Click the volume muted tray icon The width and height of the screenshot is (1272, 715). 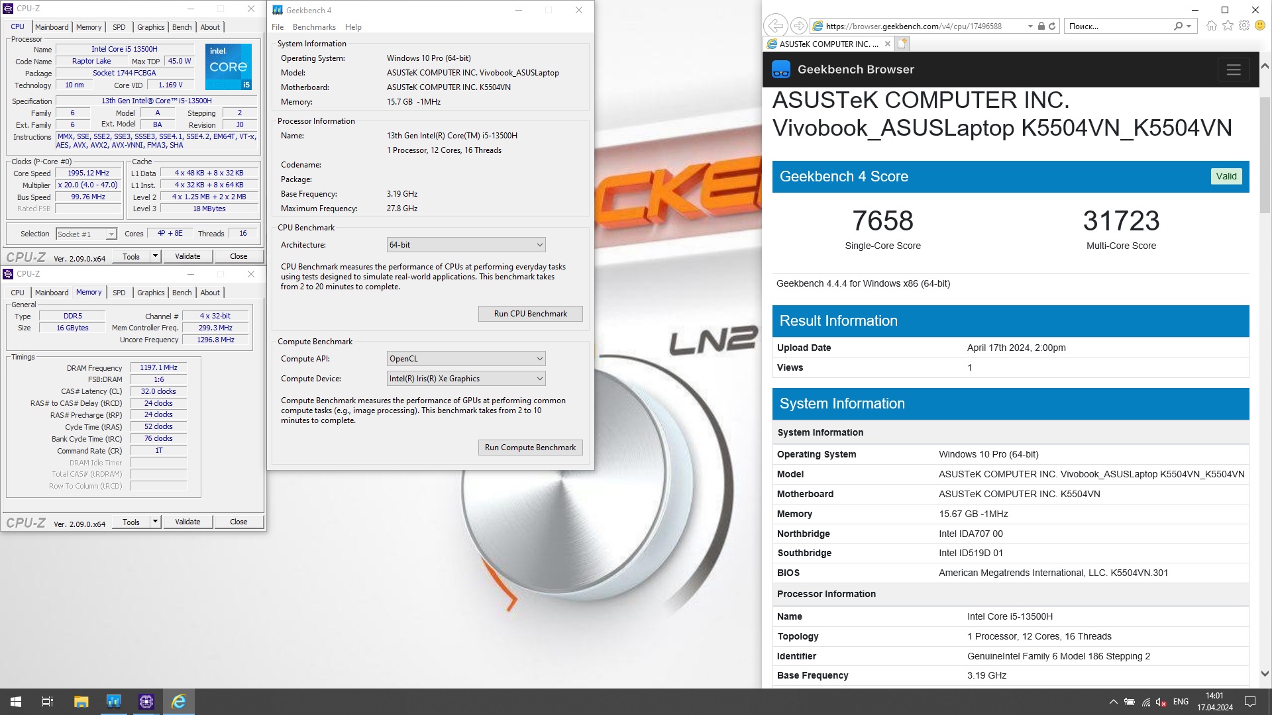(1161, 702)
